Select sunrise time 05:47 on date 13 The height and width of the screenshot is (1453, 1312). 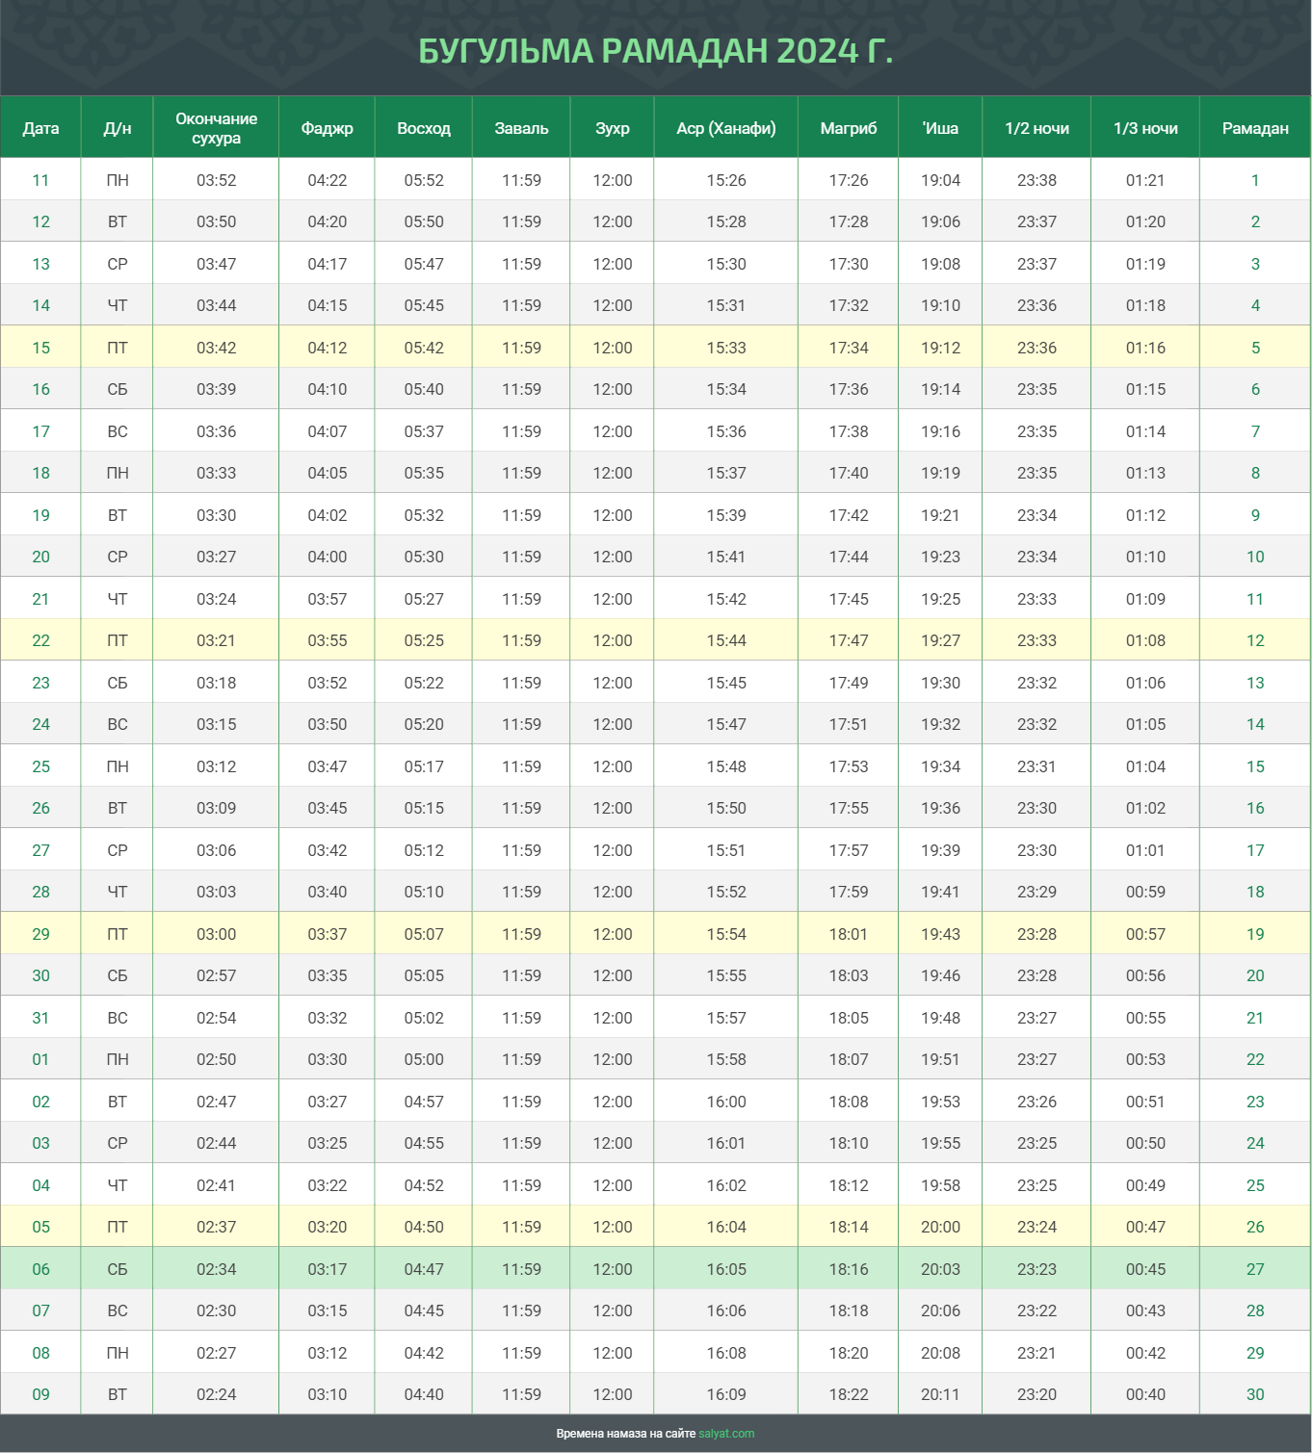click(424, 264)
